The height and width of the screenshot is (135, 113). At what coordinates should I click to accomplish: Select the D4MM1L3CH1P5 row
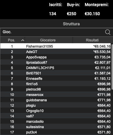pyautogui.click(x=56, y=68)
